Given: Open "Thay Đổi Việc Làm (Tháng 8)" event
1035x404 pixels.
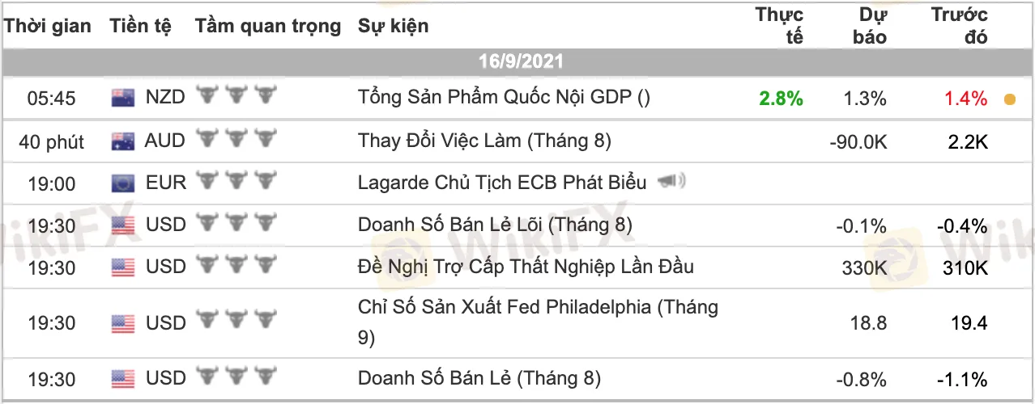Looking at the screenshot, I should click(484, 141).
